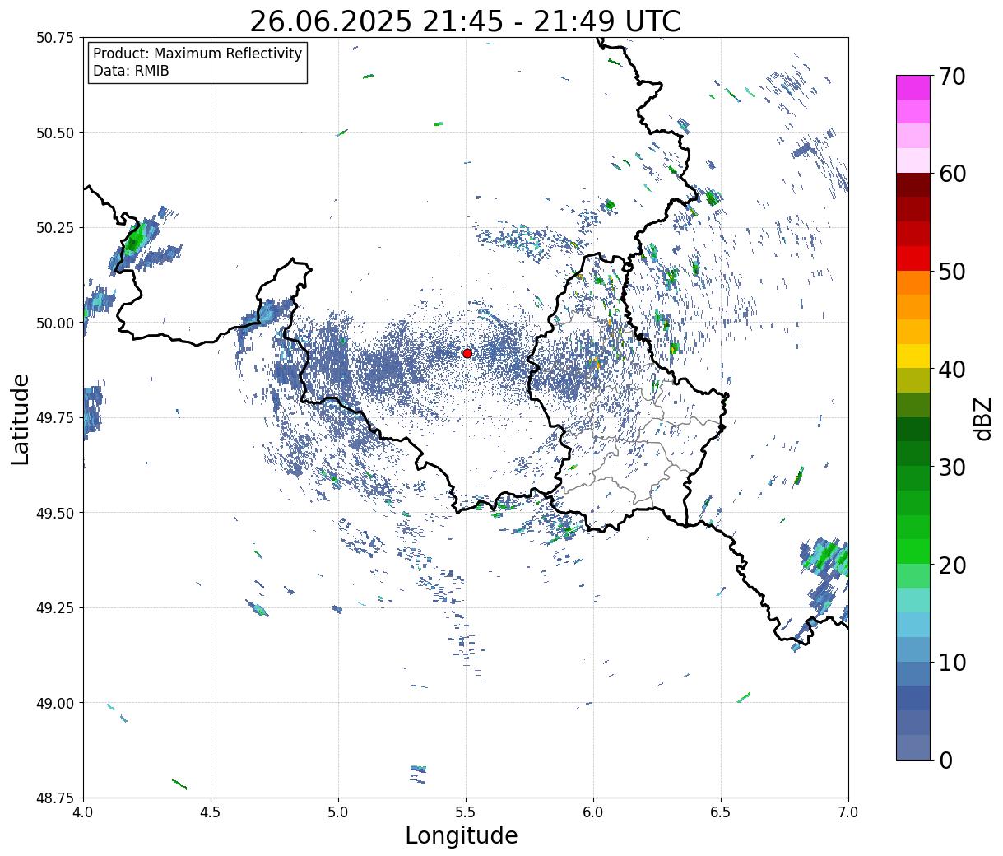Click the longitude tick label '5.5'

[466, 812]
